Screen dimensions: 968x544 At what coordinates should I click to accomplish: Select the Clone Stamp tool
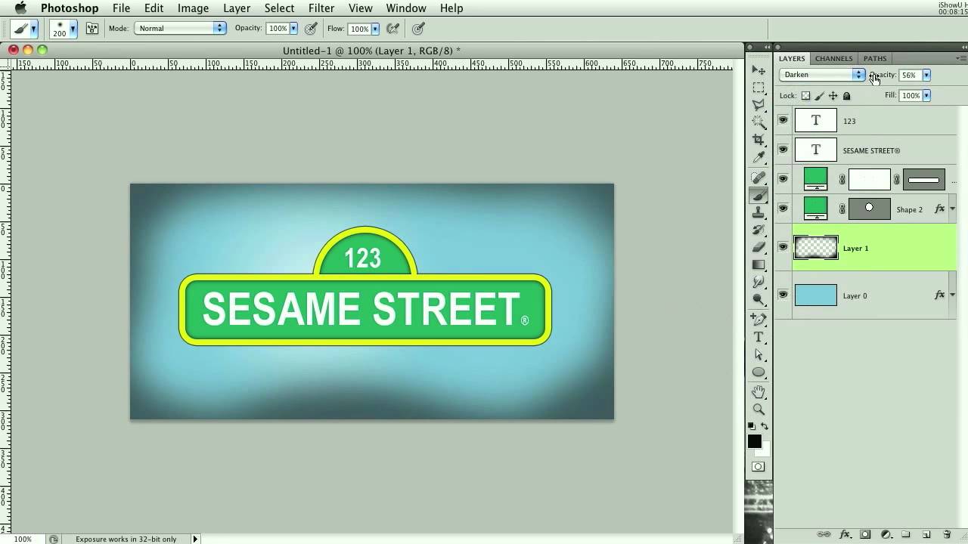pos(759,213)
